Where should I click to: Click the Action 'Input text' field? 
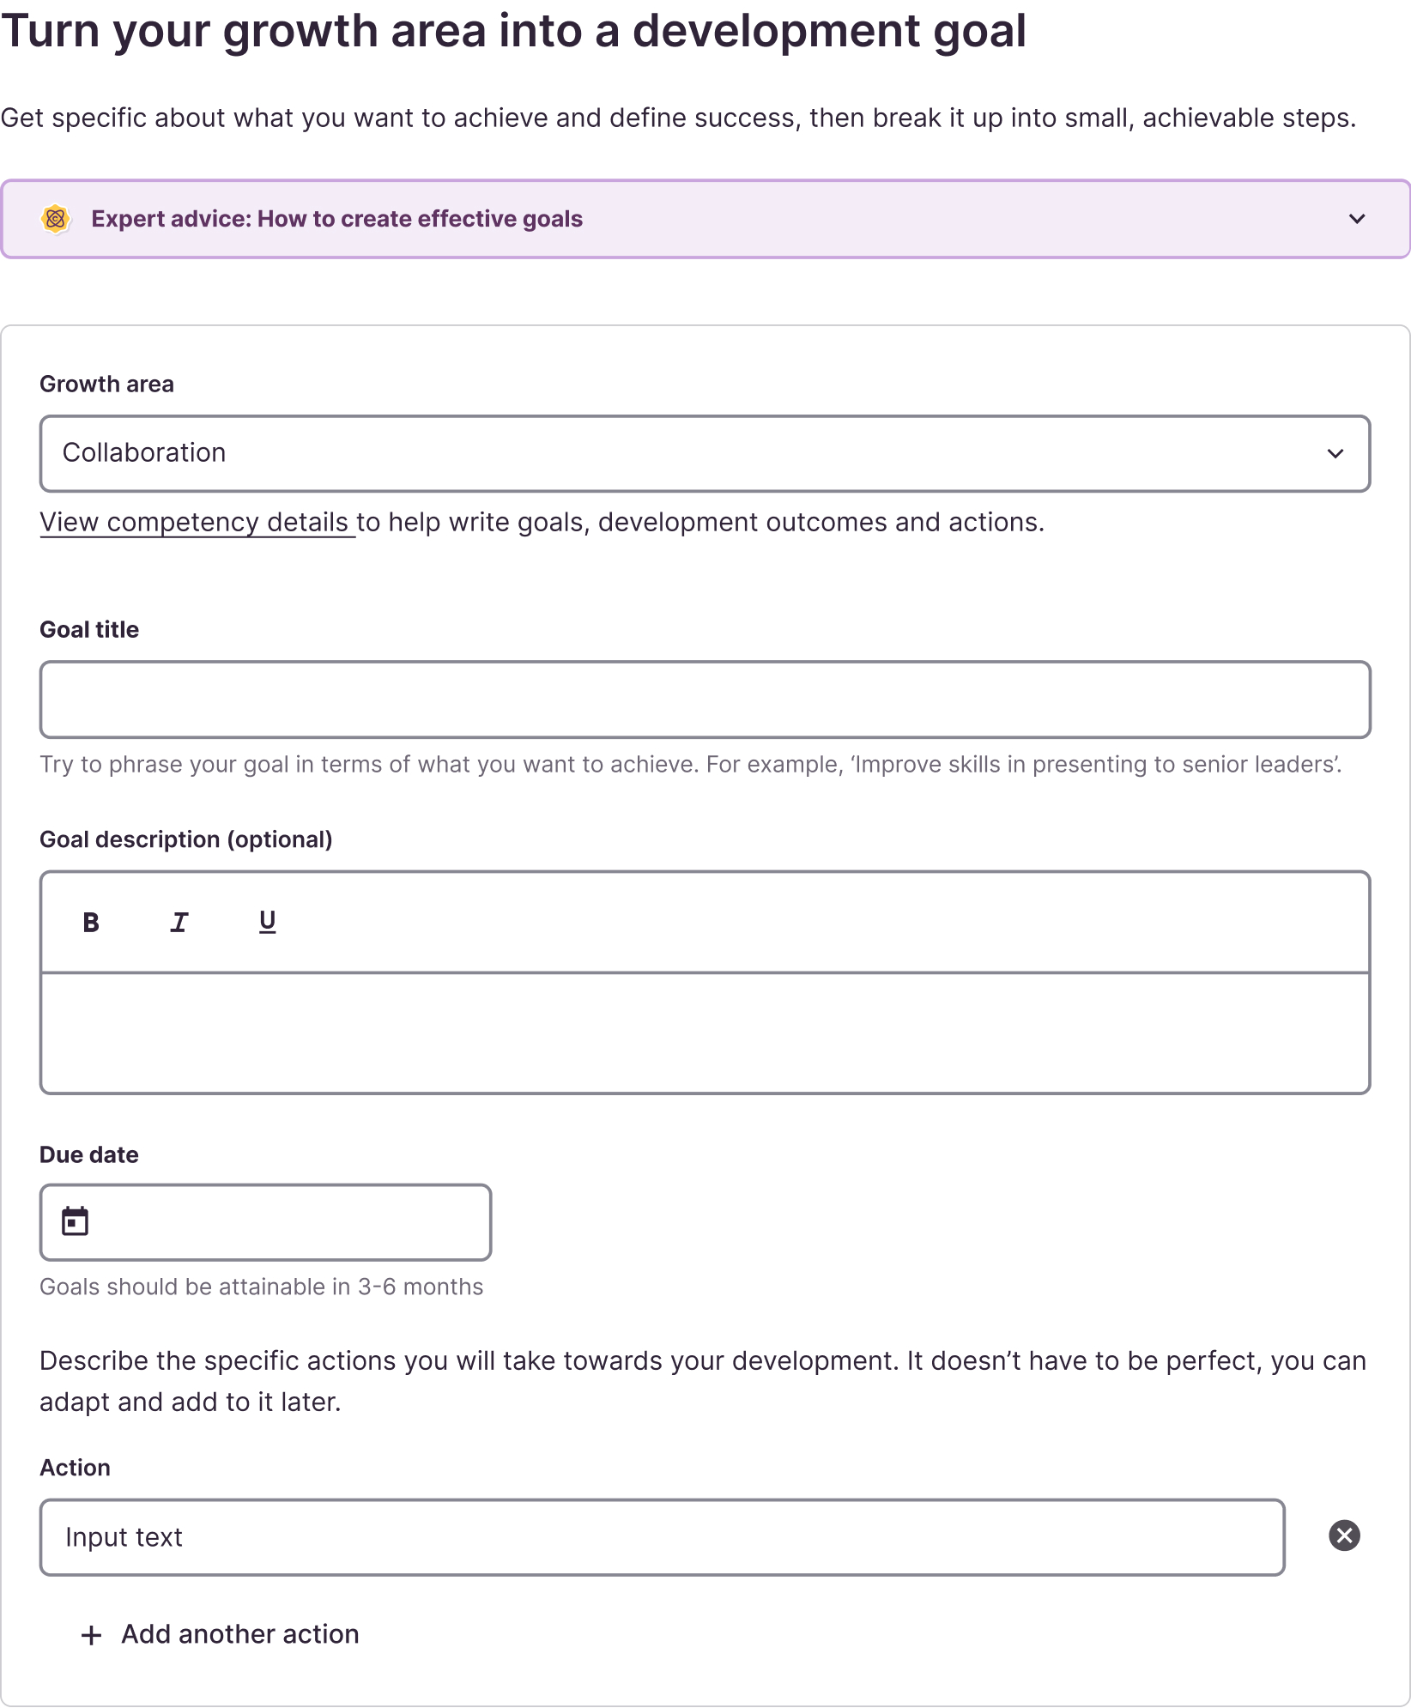pos(661,1536)
